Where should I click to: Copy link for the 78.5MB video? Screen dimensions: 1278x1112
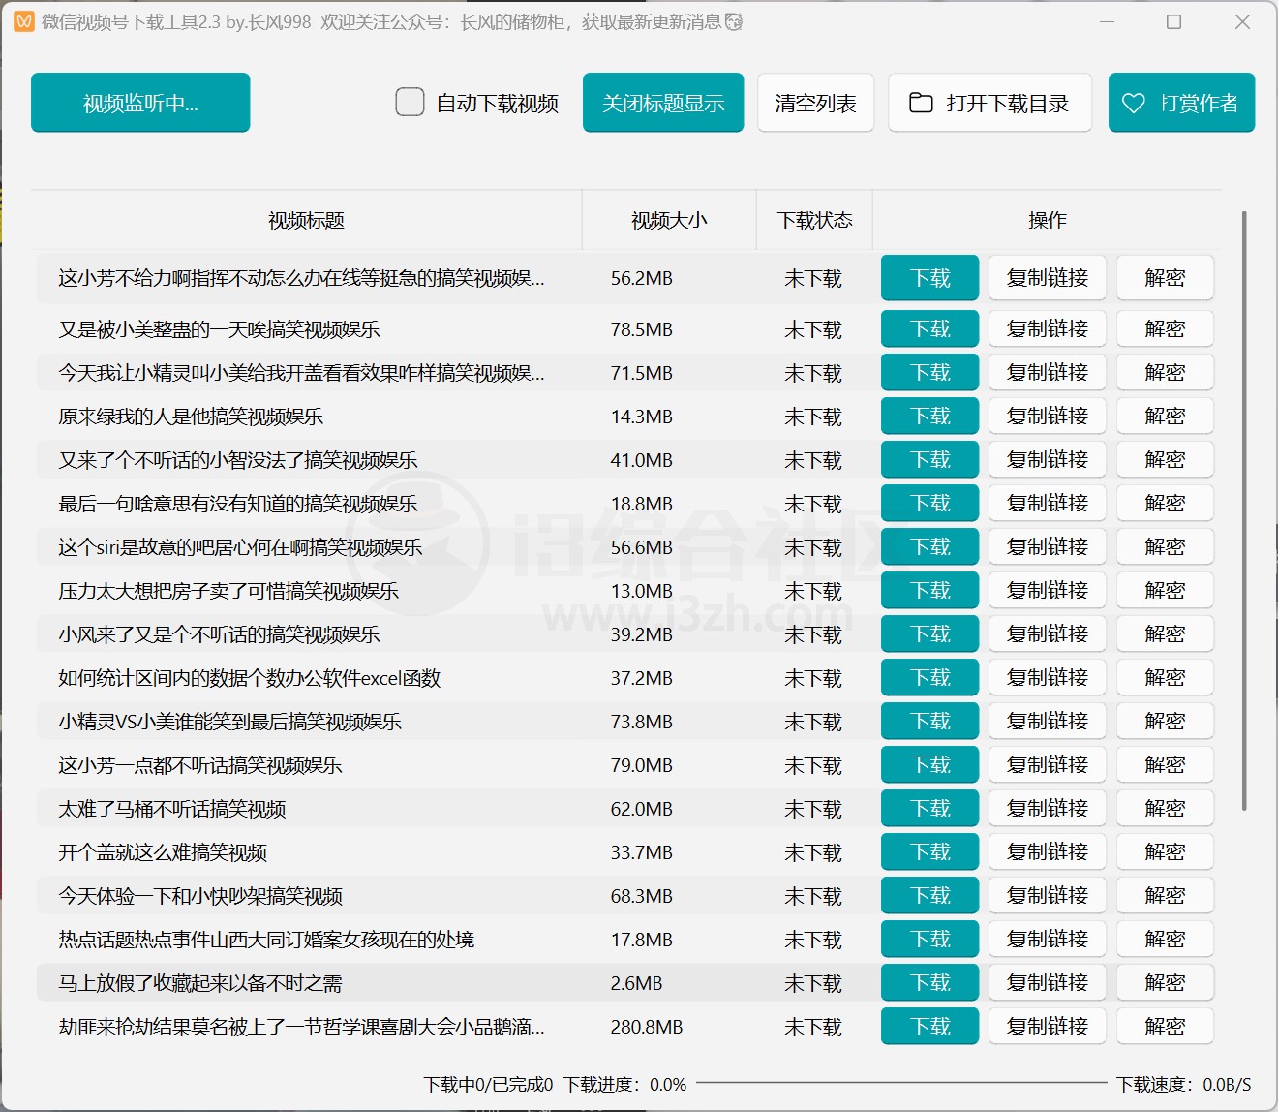coord(1047,329)
